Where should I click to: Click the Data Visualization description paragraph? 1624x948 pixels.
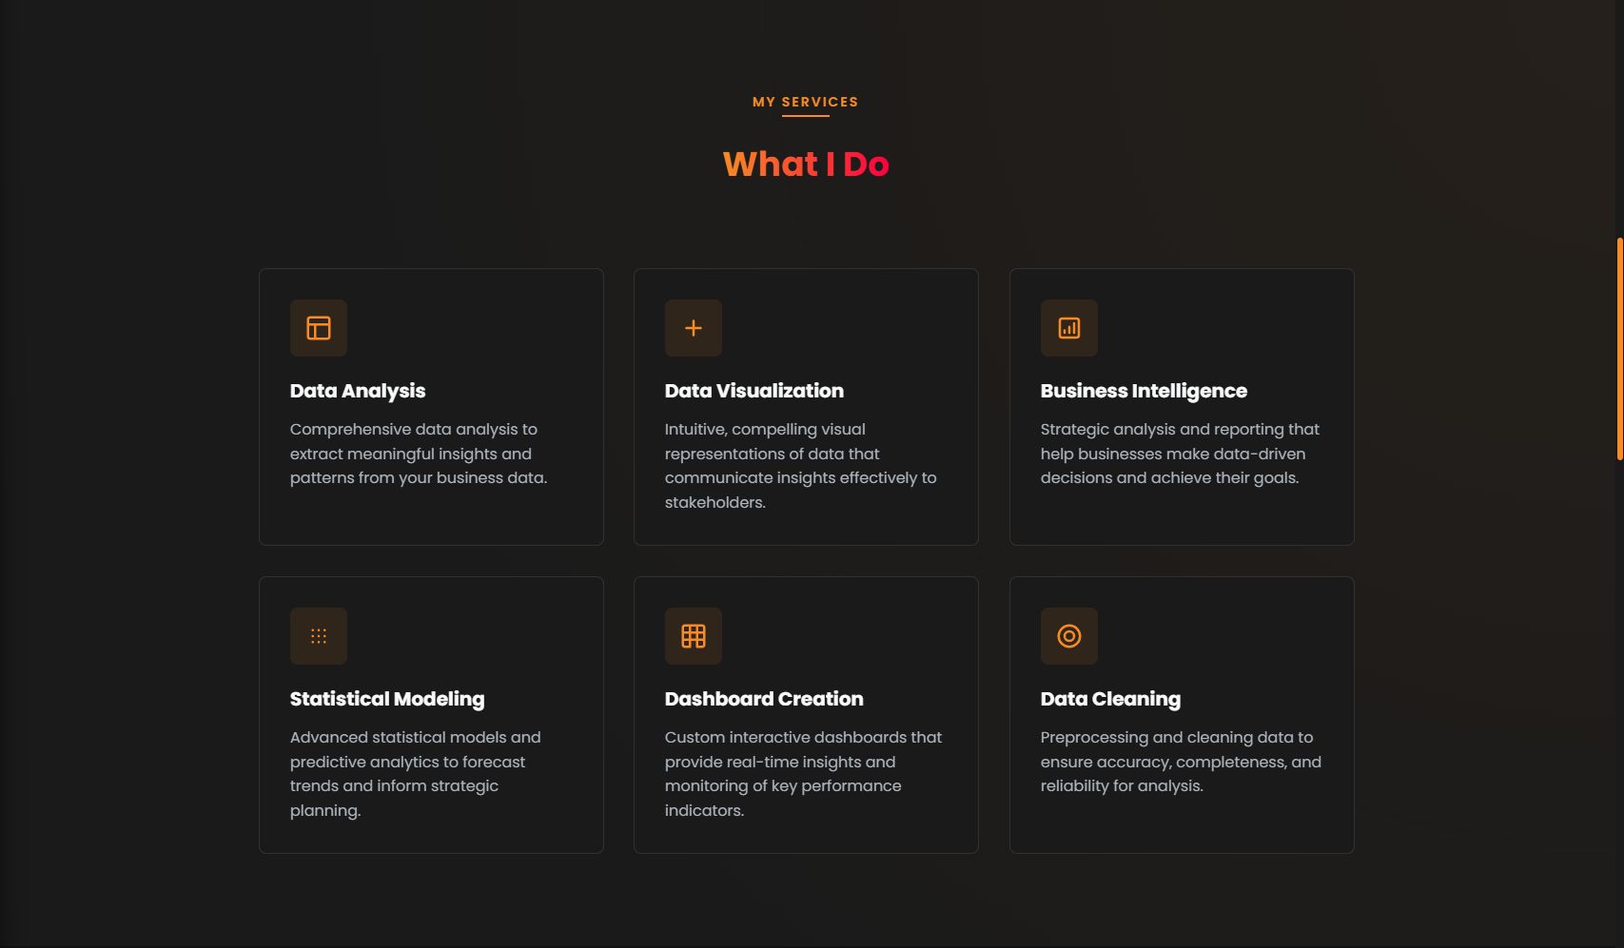coord(801,466)
